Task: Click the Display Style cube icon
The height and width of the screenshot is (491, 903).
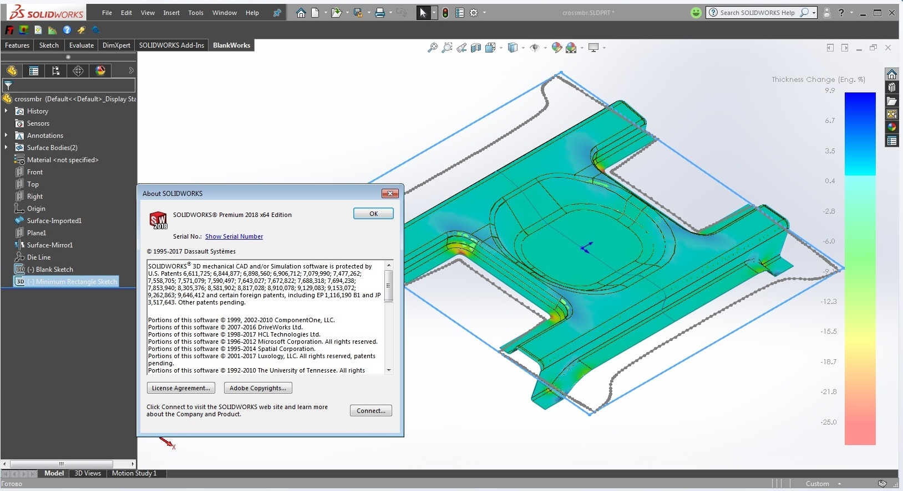Action: point(513,48)
